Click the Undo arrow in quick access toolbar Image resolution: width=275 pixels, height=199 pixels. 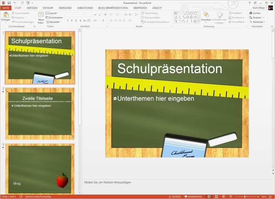click(x=14, y=3)
